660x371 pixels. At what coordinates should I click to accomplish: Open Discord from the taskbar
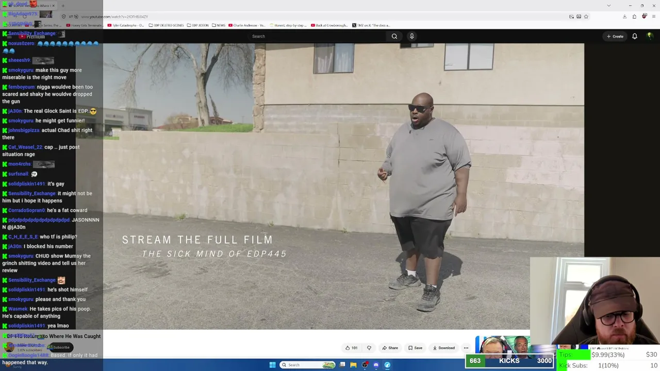[x=376, y=365]
